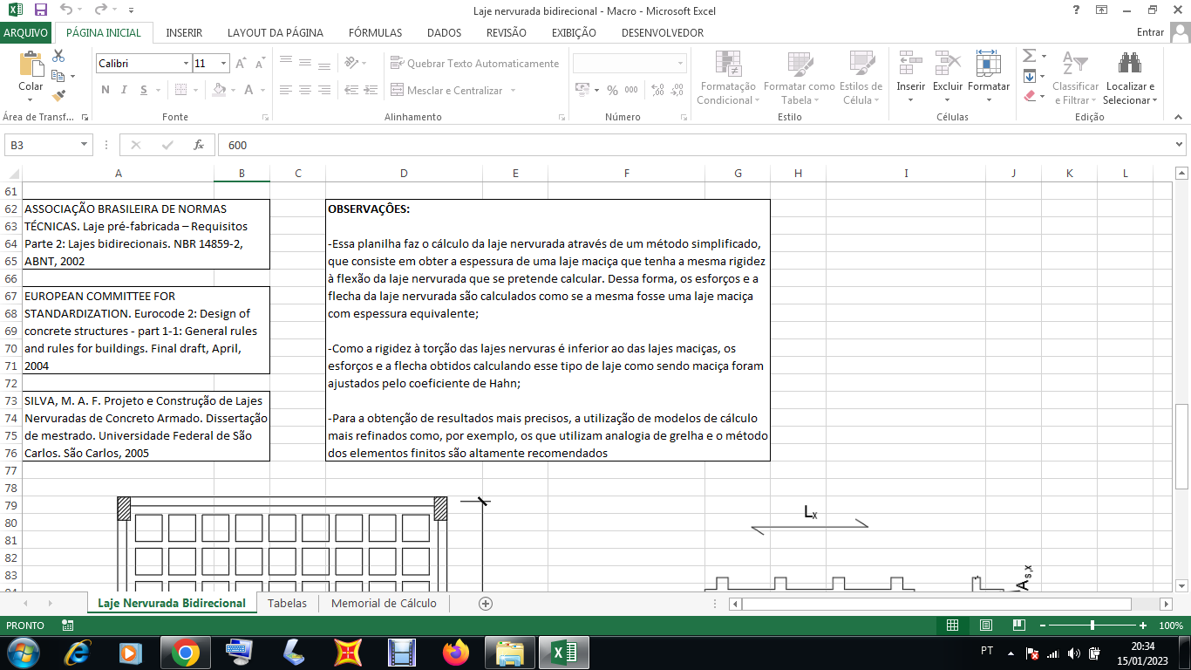Open the Clear eraser tool
This screenshot has width=1191, height=670.
tap(1029, 96)
